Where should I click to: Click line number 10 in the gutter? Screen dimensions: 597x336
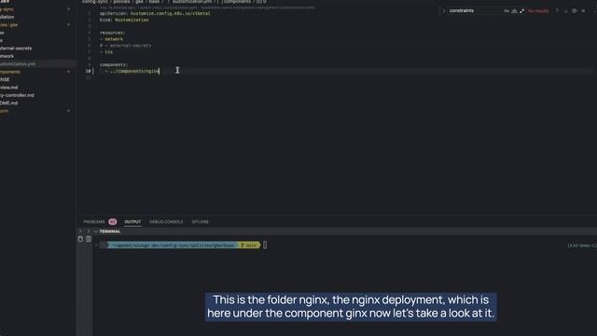tap(88, 71)
